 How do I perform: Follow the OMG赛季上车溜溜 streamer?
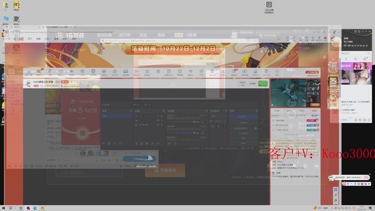point(65,82)
